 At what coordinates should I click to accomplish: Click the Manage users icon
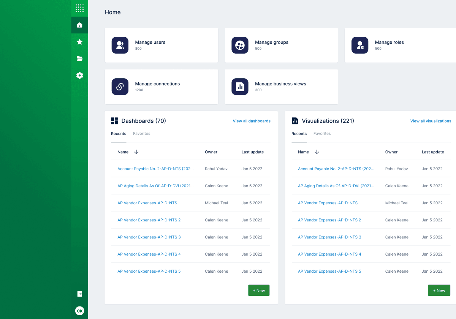point(120,45)
